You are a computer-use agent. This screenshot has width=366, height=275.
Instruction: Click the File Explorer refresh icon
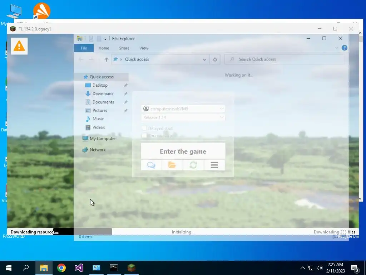tap(215, 59)
